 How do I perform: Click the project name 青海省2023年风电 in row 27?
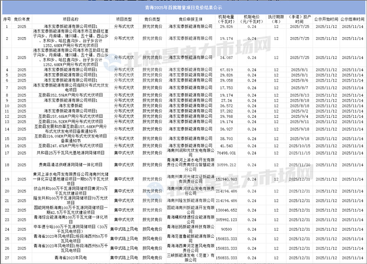click(71, 258)
